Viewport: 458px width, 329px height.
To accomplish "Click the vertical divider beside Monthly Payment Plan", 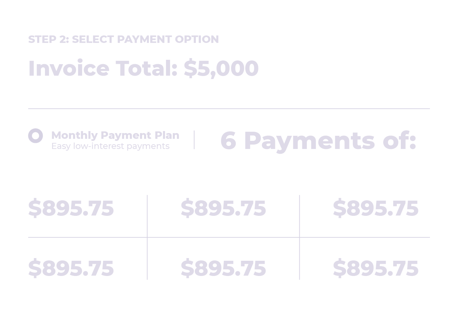I will point(194,140).
